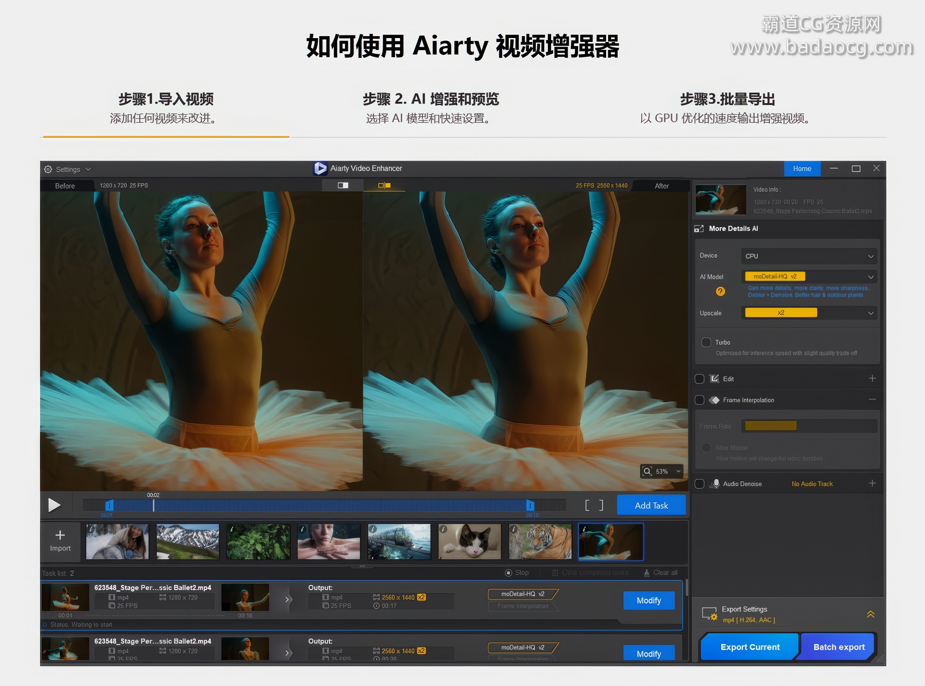Click the task list vertical scrollbar

click(687, 588)
